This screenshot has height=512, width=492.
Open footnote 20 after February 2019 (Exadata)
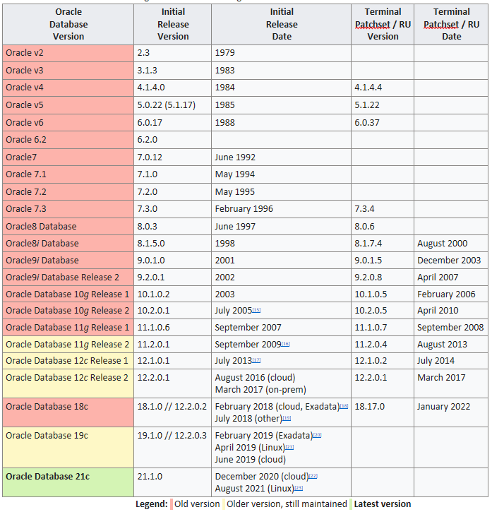317,435
